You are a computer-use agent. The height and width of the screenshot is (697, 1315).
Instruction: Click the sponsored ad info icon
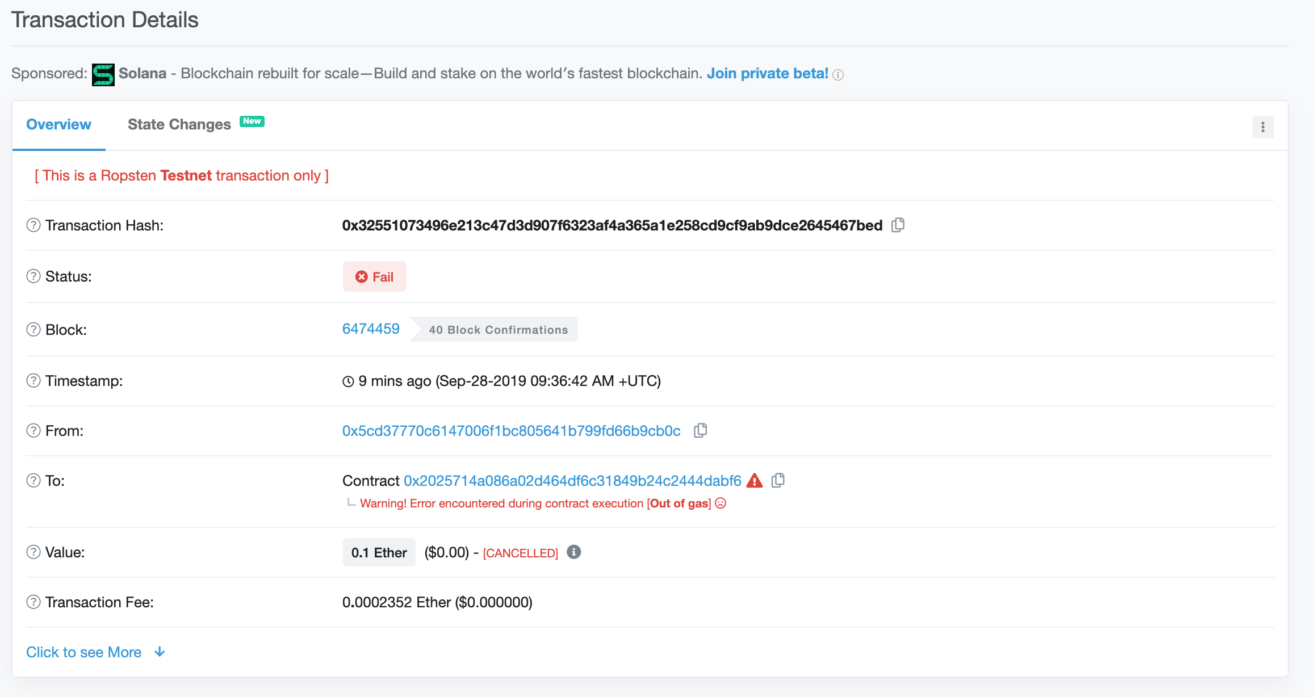pyautogui.click(x=838, y=75)
